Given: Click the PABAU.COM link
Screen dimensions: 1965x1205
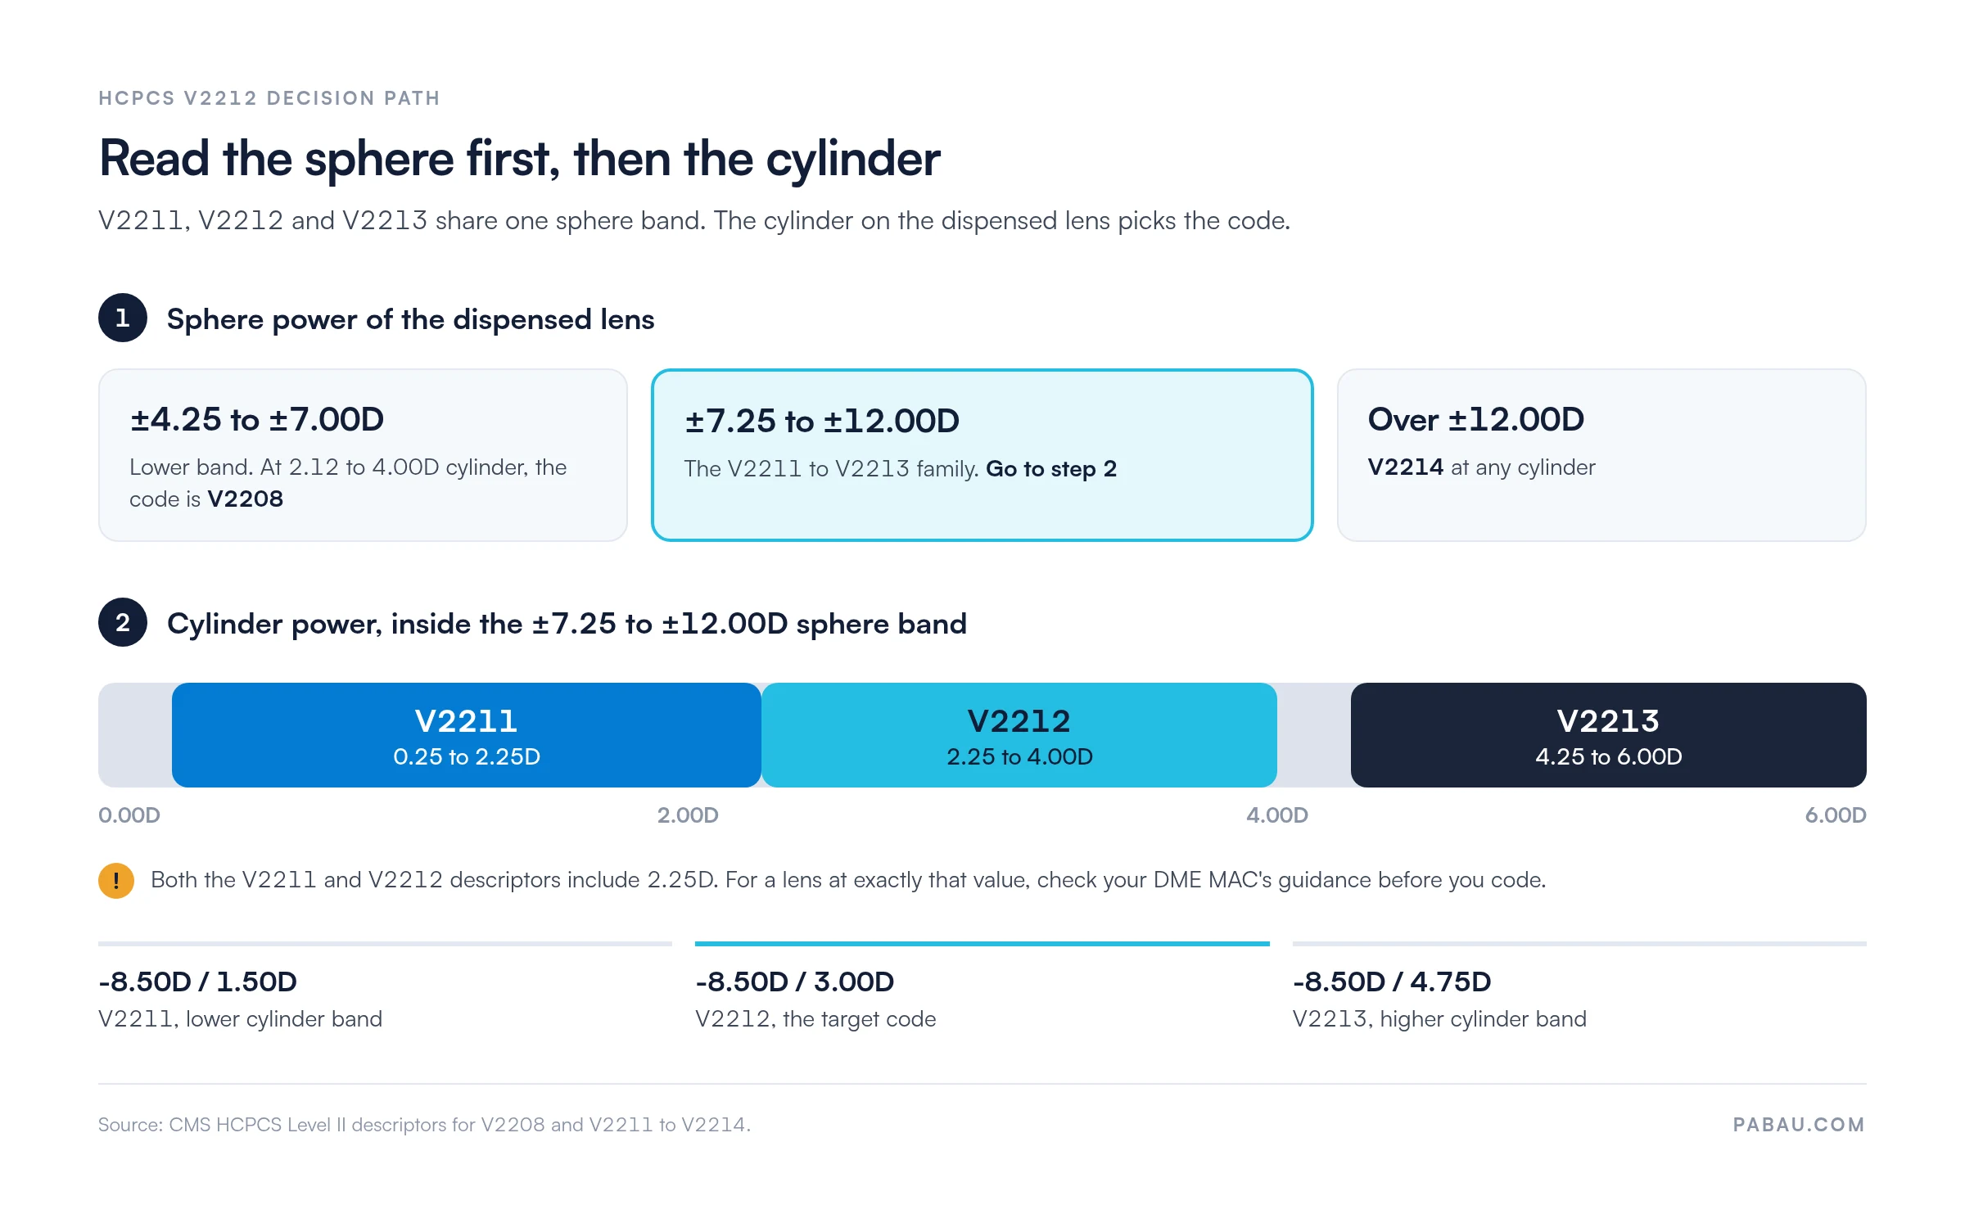Looking at the screenshot, I should point(1799,1125).
